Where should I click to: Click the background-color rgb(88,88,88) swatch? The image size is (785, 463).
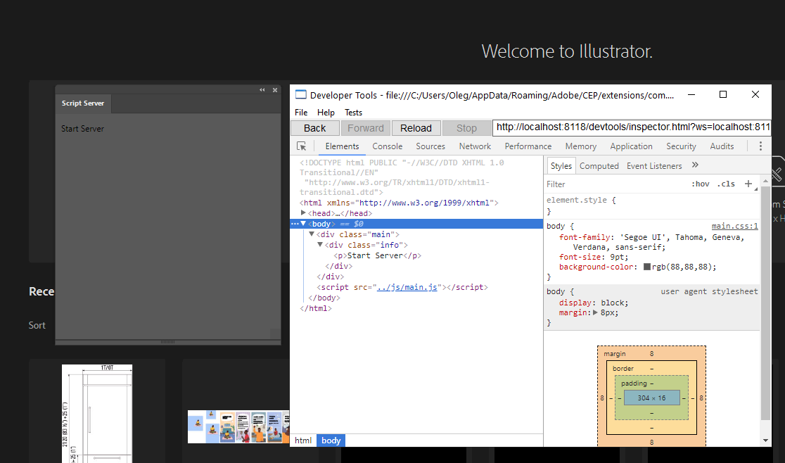tap(647, 267)
